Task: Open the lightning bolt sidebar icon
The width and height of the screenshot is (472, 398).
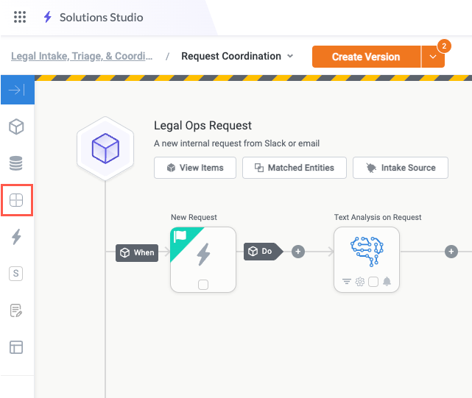Action: (16, 236)
